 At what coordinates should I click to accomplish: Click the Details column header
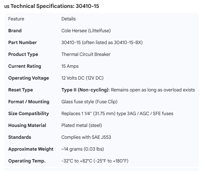[x=68, y=19]
